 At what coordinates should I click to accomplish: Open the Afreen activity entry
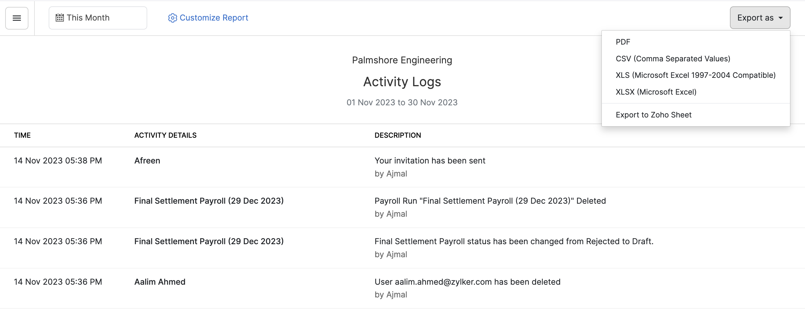click(147, 160)
